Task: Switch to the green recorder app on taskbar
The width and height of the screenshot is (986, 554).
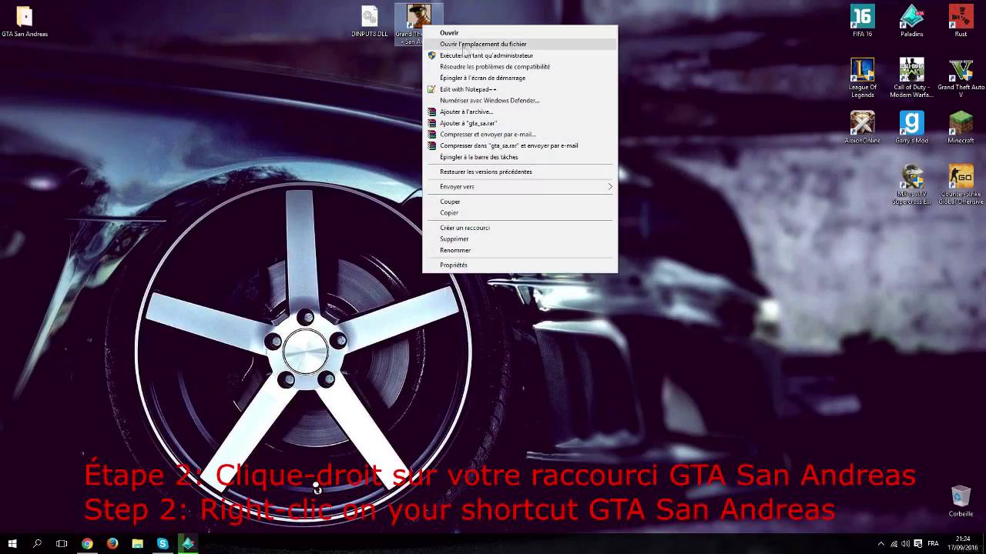Action: click(x=188, y=543)
